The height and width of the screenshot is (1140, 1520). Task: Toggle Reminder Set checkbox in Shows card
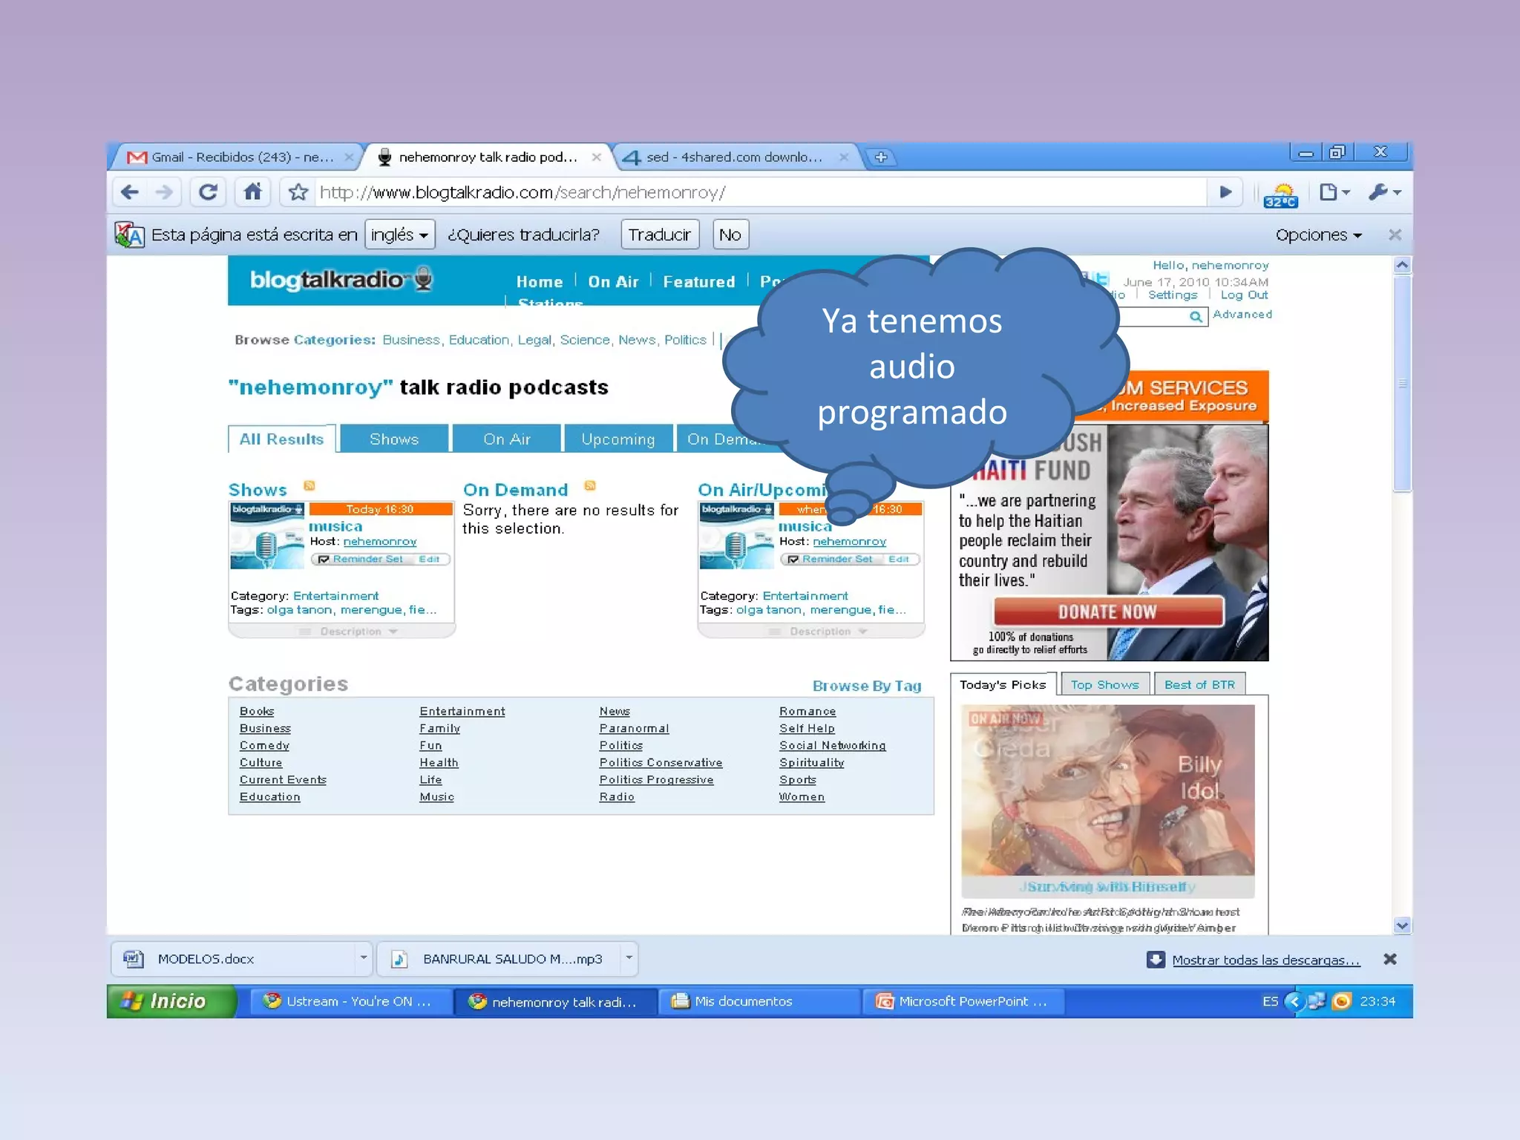[x=324, y=560]
